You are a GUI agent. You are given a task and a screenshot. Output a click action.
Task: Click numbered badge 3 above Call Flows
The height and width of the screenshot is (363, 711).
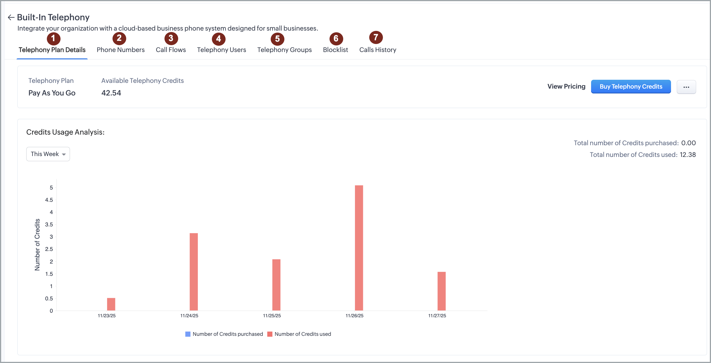click(171, 38)
